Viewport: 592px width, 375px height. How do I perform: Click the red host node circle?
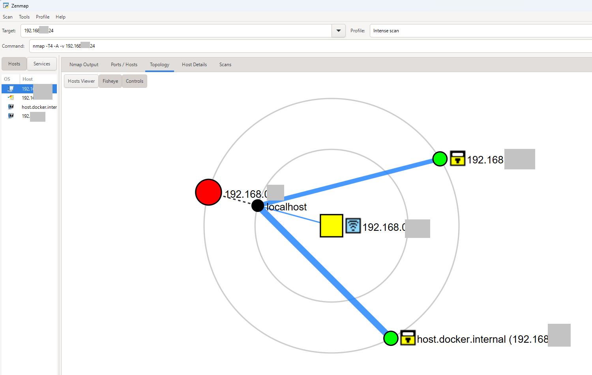(x=208, y=192)
